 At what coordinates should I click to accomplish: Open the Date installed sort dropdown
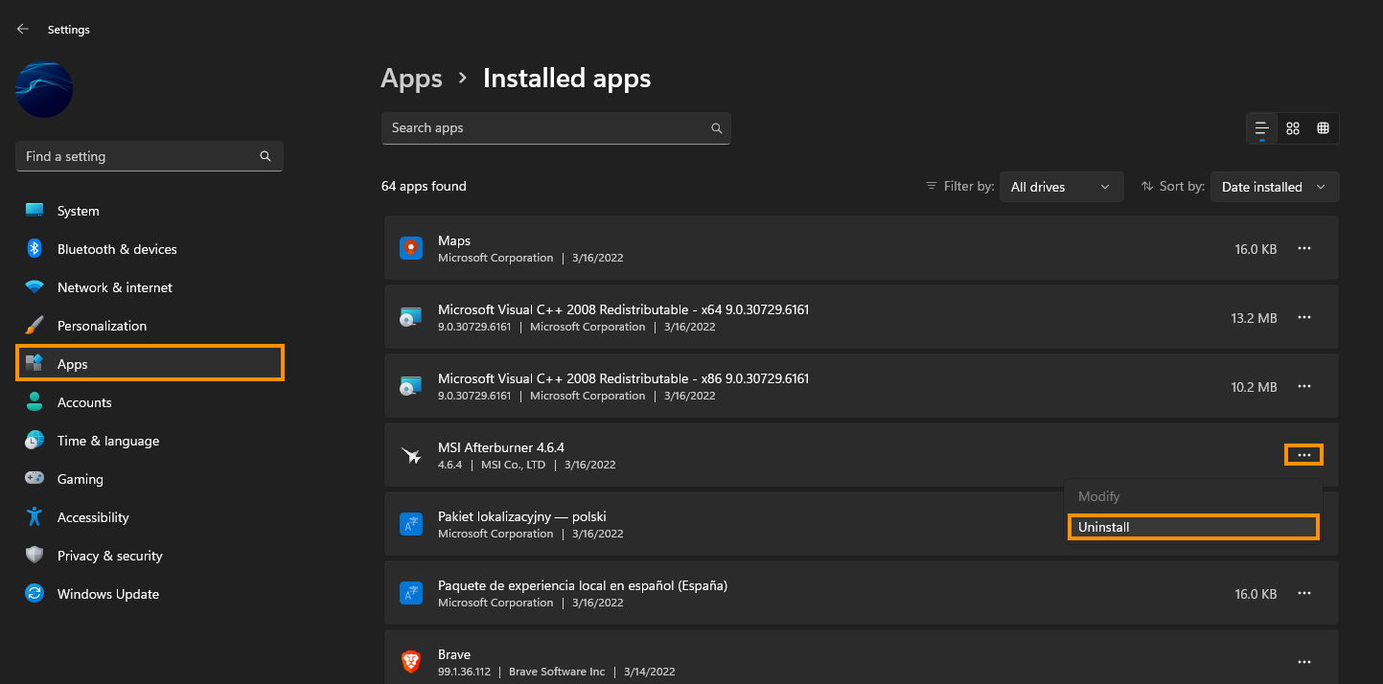[x=1275, y=187]
